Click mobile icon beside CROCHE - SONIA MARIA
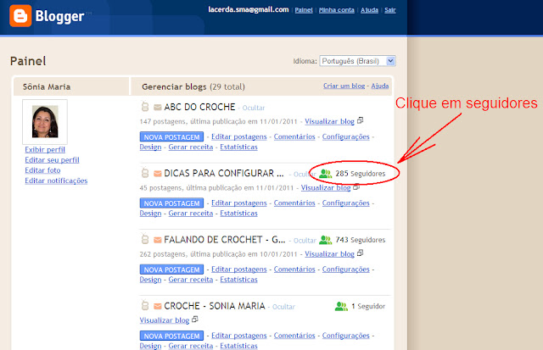Viewport: 543px width, 350px height. click(x=145, y=305)
